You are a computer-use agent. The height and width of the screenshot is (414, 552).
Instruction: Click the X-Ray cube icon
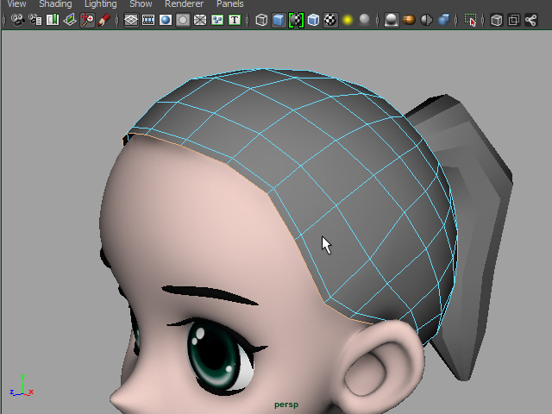pos(497,20)
